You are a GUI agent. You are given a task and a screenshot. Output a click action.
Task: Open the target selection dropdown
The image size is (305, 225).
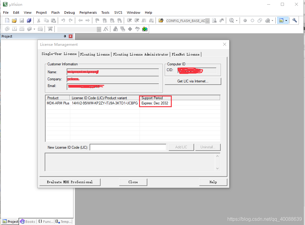(99, 29)
